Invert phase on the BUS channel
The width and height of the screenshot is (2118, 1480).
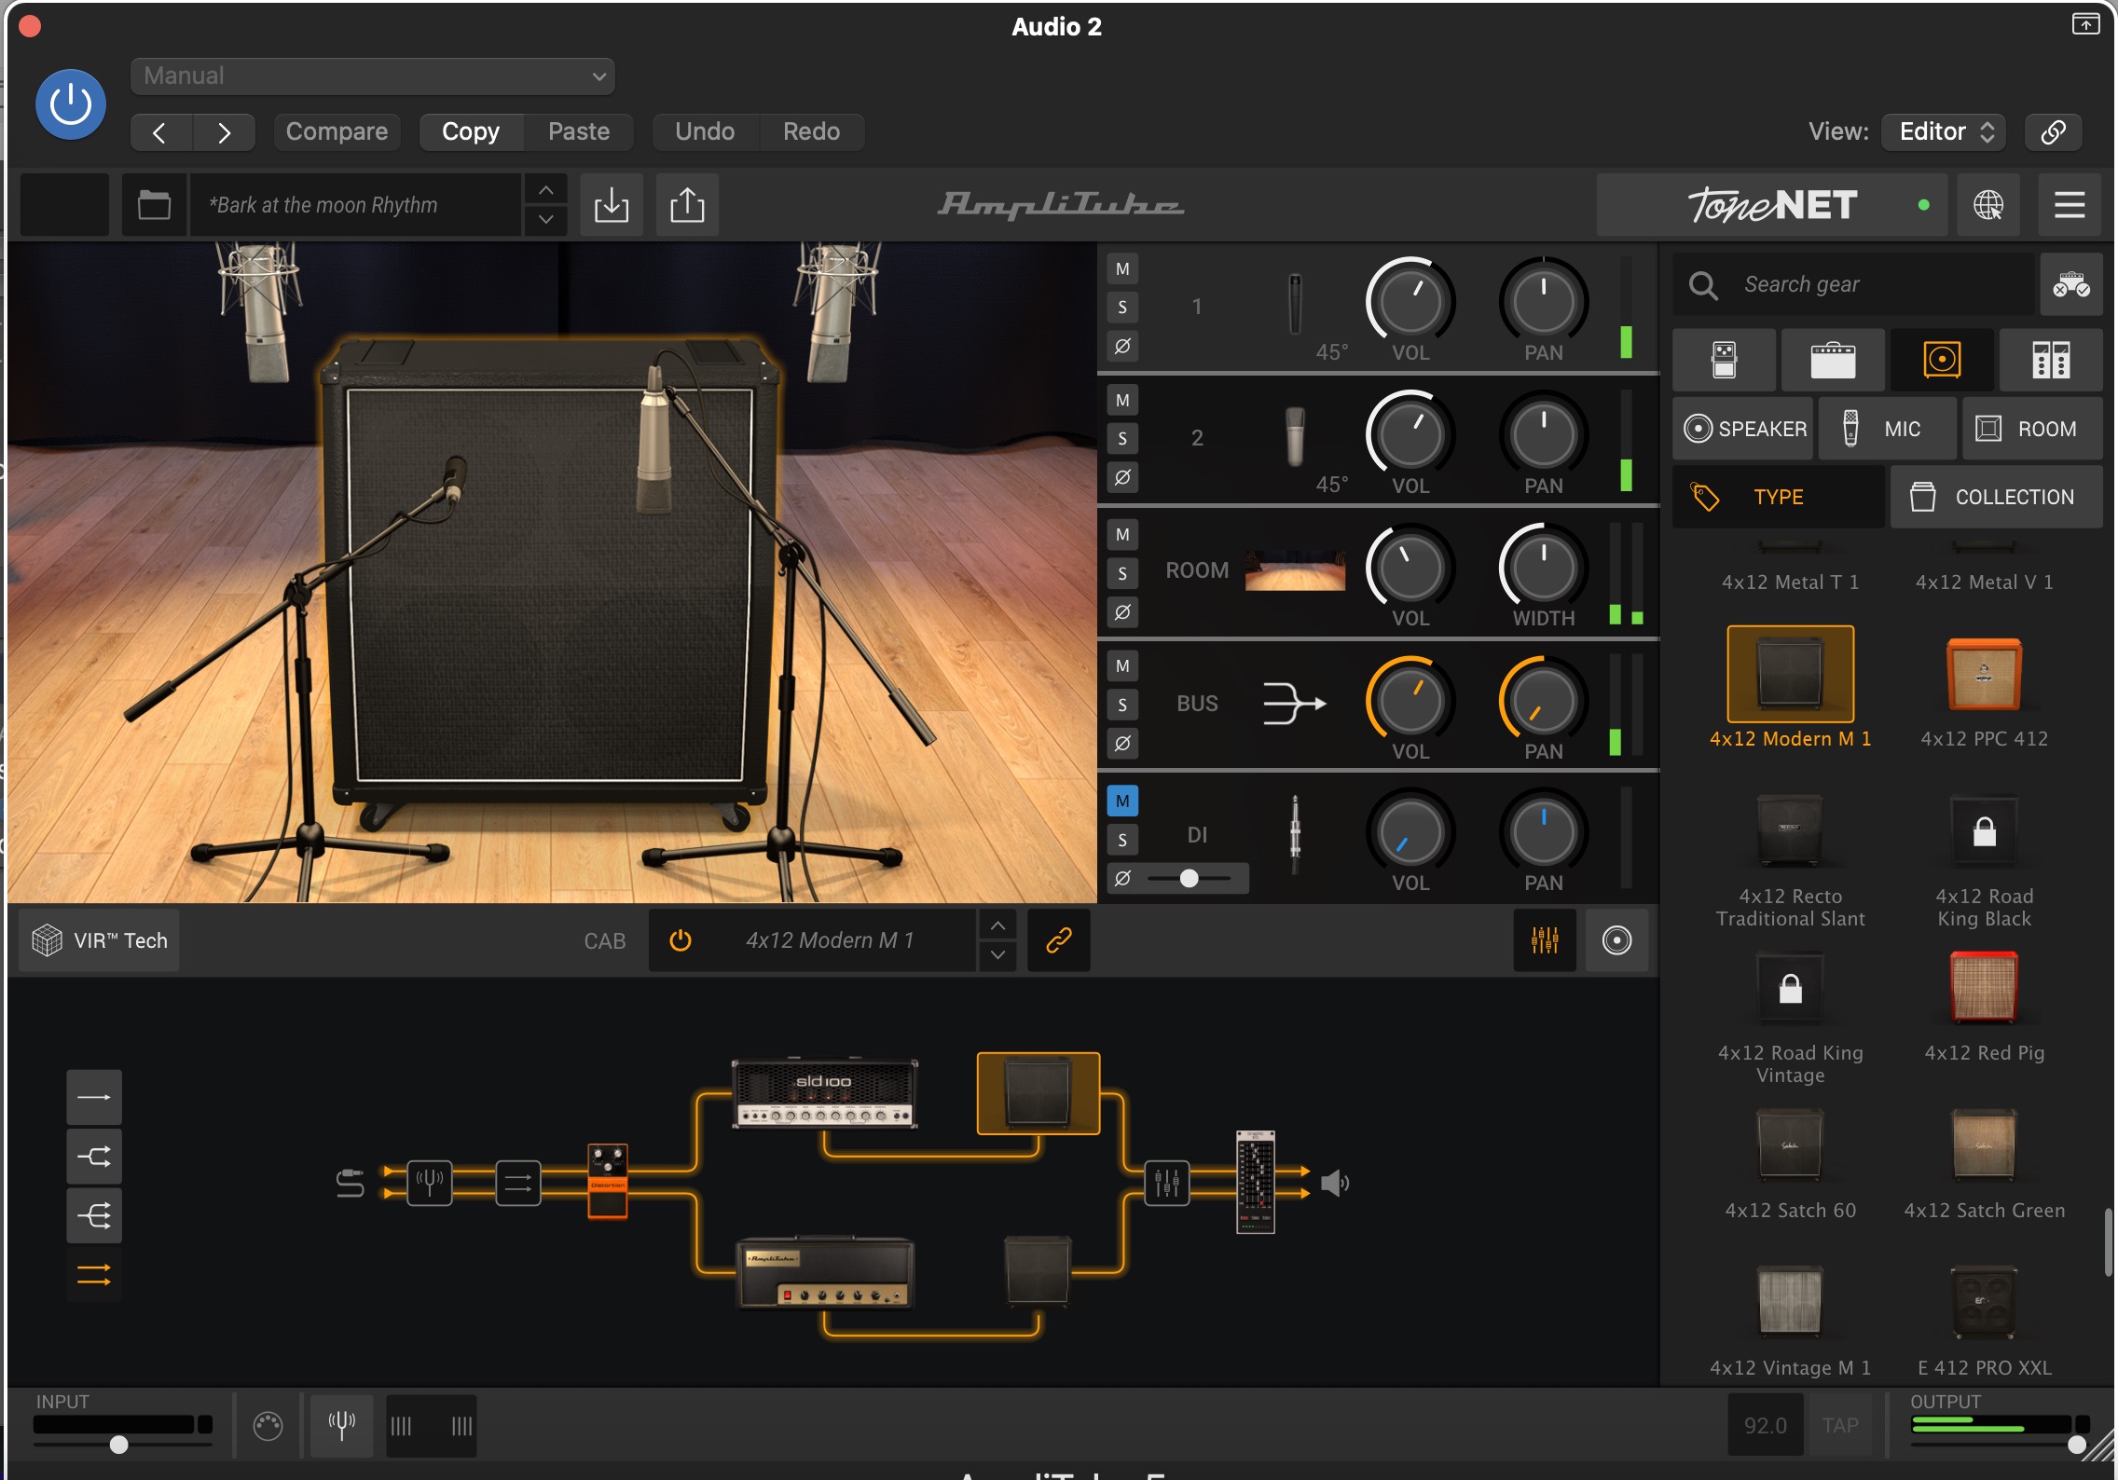click(x=1122, y=744)
